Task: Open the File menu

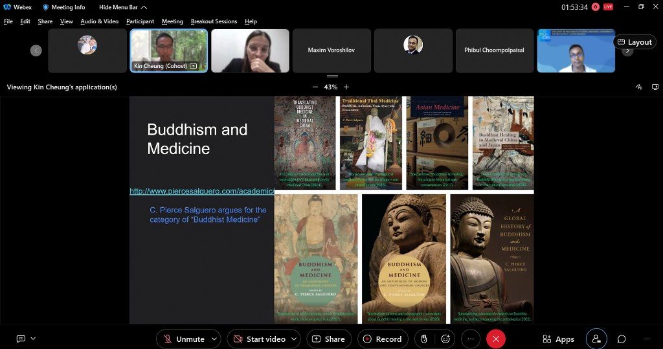Action: tap(8, 21)
